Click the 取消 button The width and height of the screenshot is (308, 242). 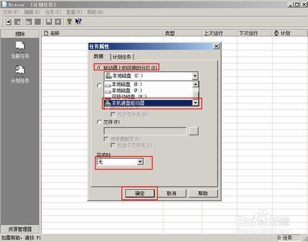pyautogui.click(x=172, y=194)
